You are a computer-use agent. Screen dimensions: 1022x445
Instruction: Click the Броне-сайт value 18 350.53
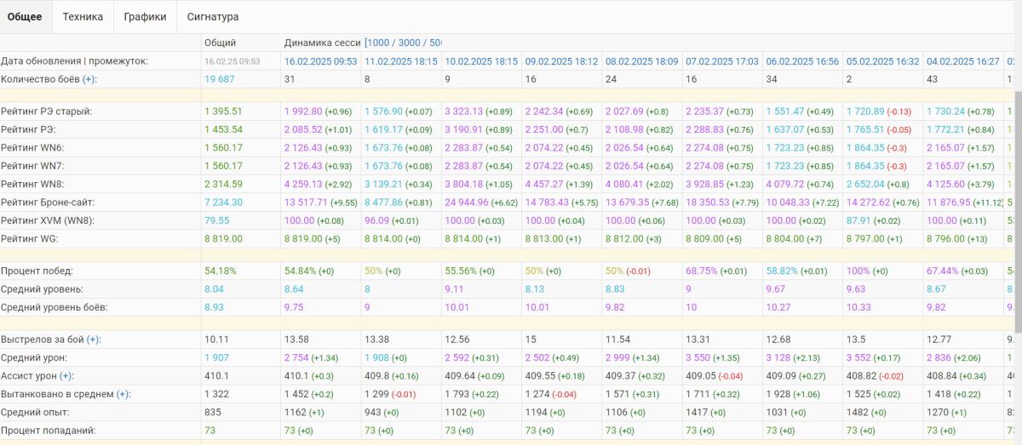(x=708, y=203)
